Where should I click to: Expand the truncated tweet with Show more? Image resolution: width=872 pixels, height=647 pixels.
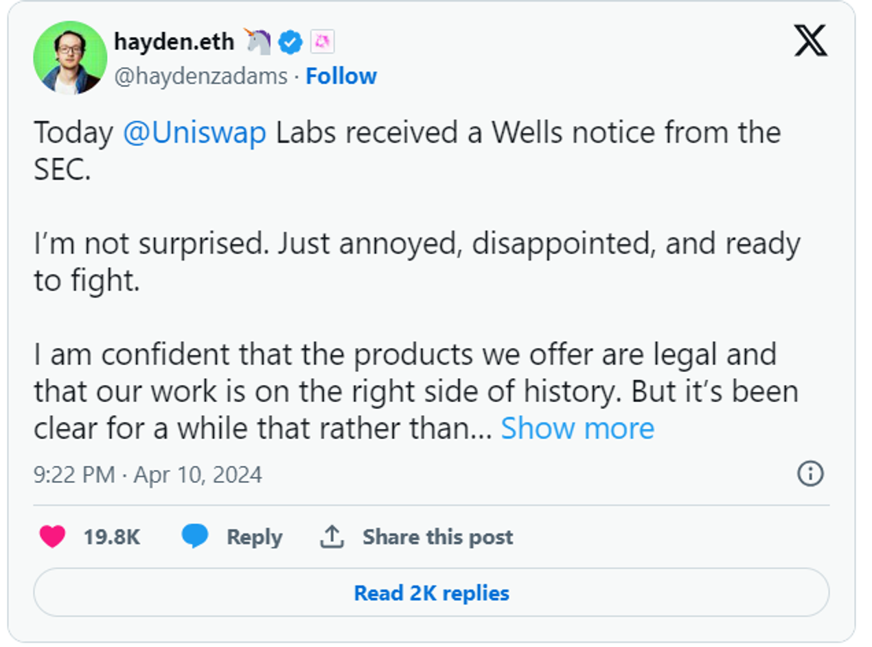[578, 428]
